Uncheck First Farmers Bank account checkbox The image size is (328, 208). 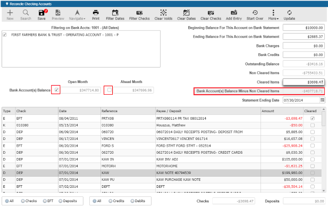5,35
